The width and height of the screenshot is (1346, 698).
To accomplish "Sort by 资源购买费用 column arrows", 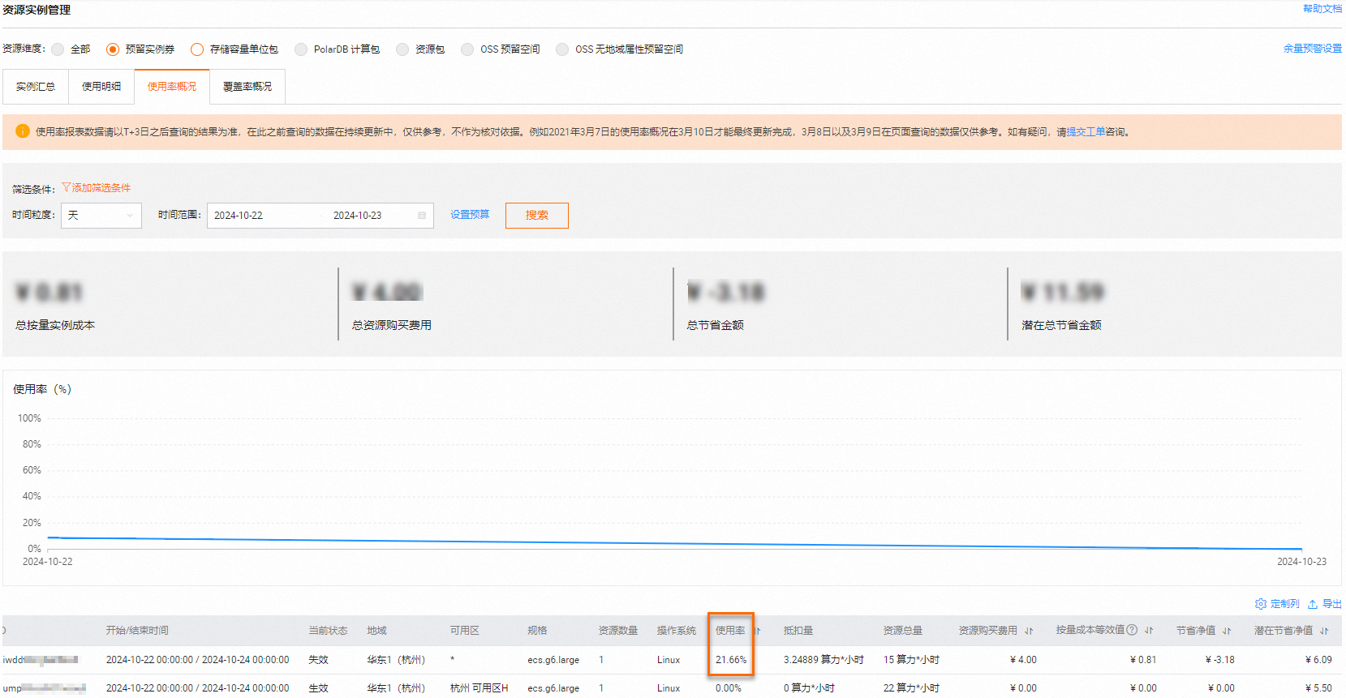I will (1029, 631).
